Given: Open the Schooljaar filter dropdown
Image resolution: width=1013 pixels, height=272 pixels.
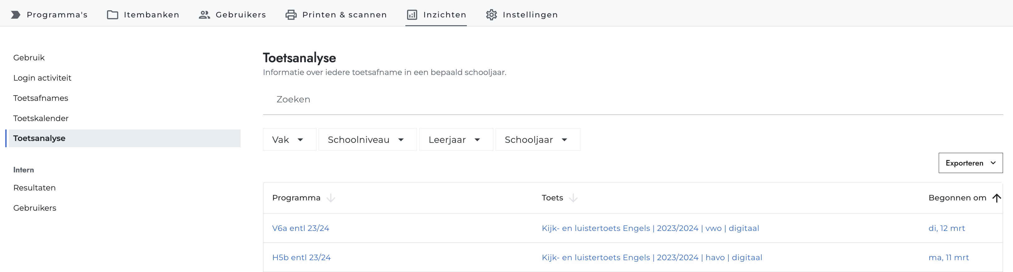Looking at the screenshot, I should coord(538,139).
